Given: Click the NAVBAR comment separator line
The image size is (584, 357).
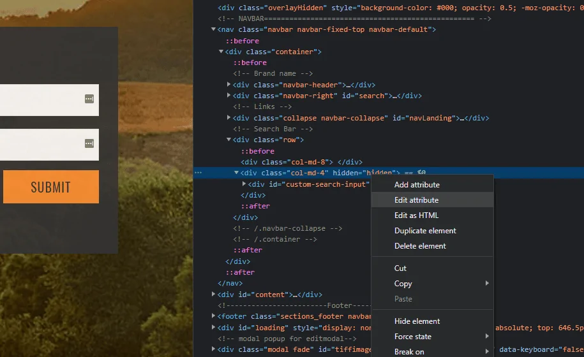Looking at the screenshot, I should point(355,18).
